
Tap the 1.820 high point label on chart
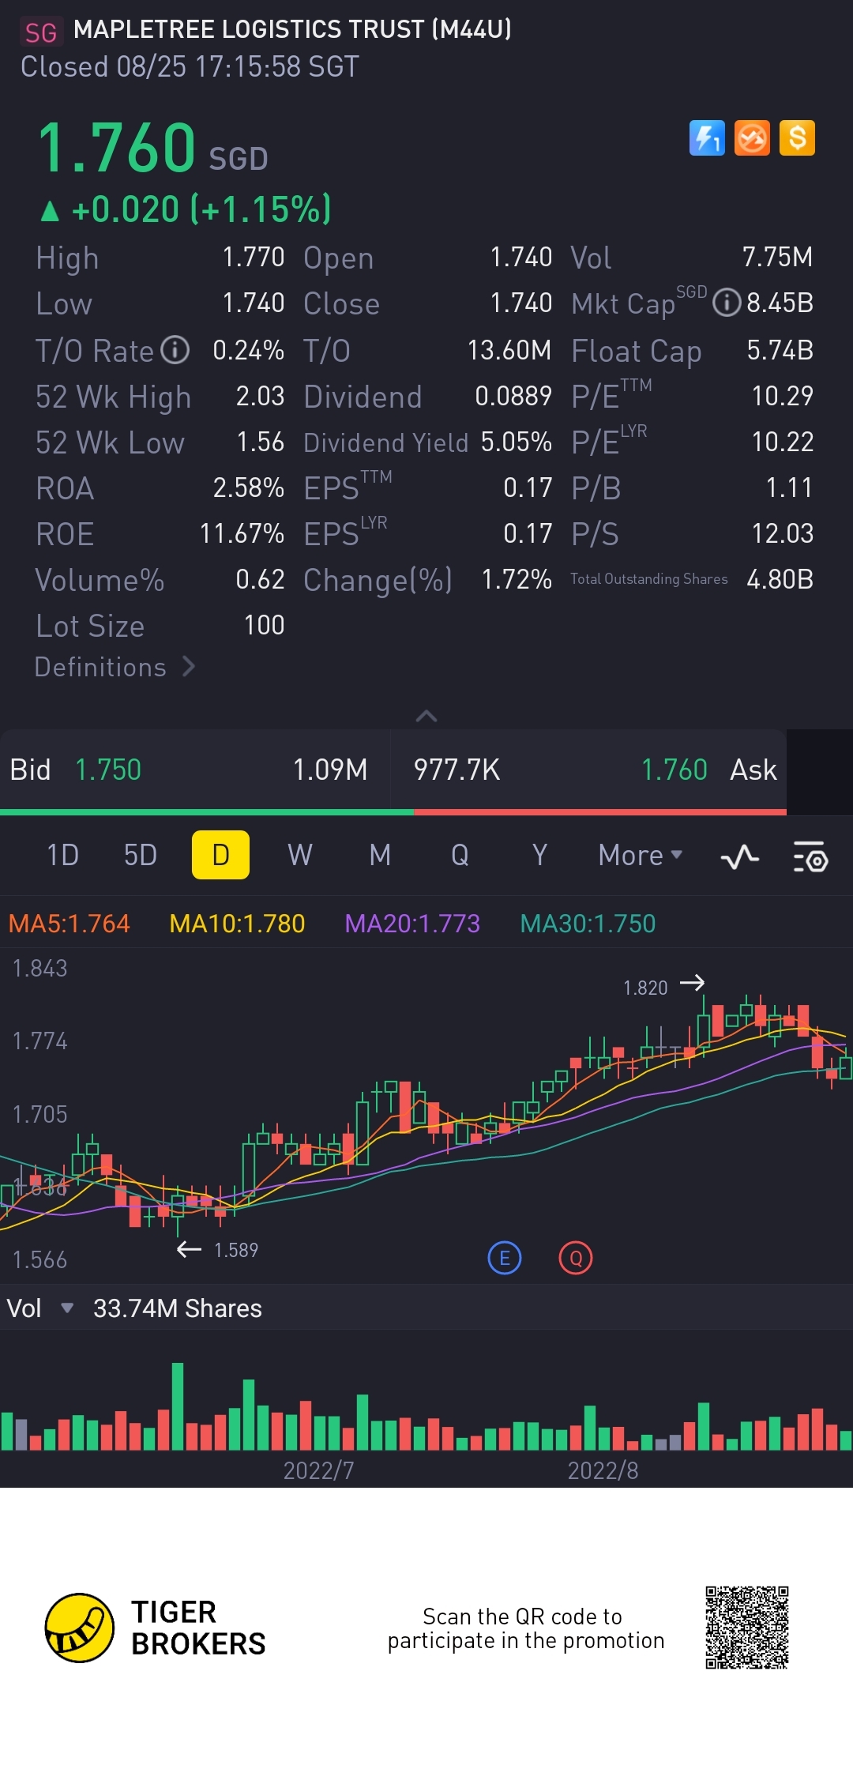coord(645,988)
